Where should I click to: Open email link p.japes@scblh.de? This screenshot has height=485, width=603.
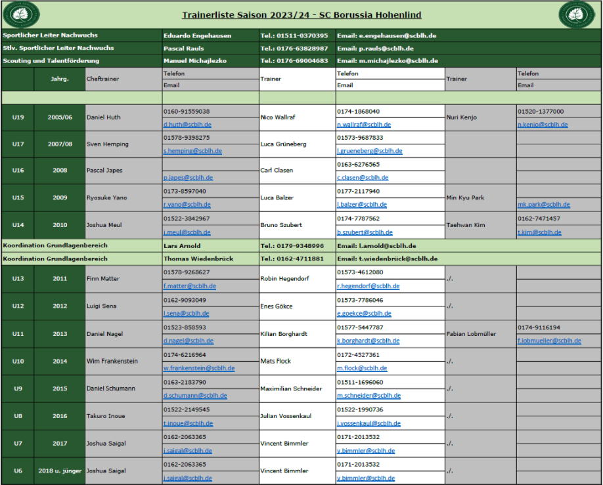point(188,178)
